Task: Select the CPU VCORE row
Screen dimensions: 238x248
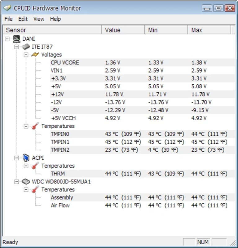Action: [142, 63]
